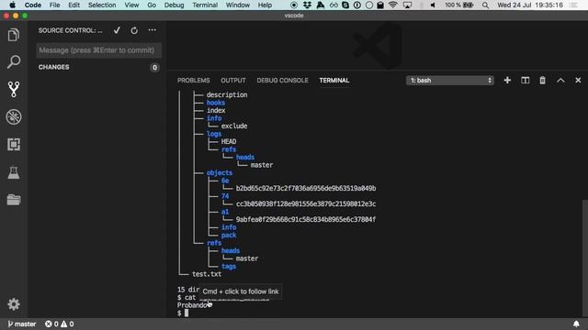This screenshot has height=330, width=588.
Task: Open the Terminal menu in menu bar
Action: pyautogui.click(x=205, y=5)
